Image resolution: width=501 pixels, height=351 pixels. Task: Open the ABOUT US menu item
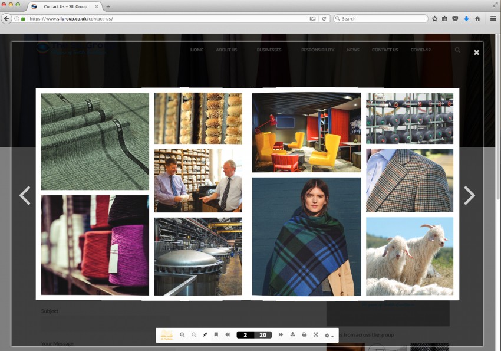226,50
